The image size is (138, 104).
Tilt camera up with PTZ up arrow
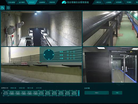[49, 50]
